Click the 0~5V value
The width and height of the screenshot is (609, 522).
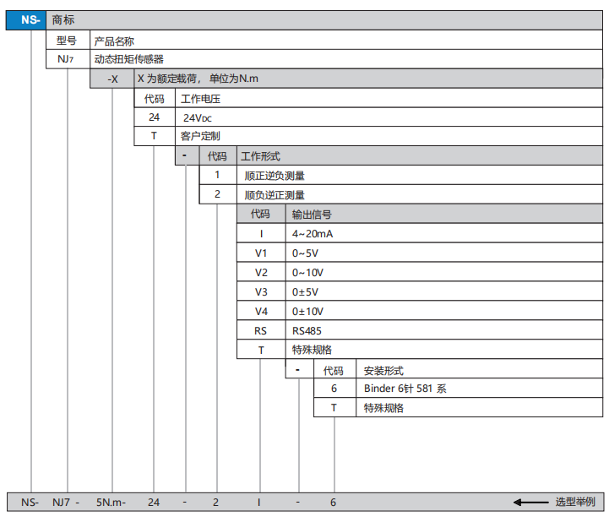[305, 253]
